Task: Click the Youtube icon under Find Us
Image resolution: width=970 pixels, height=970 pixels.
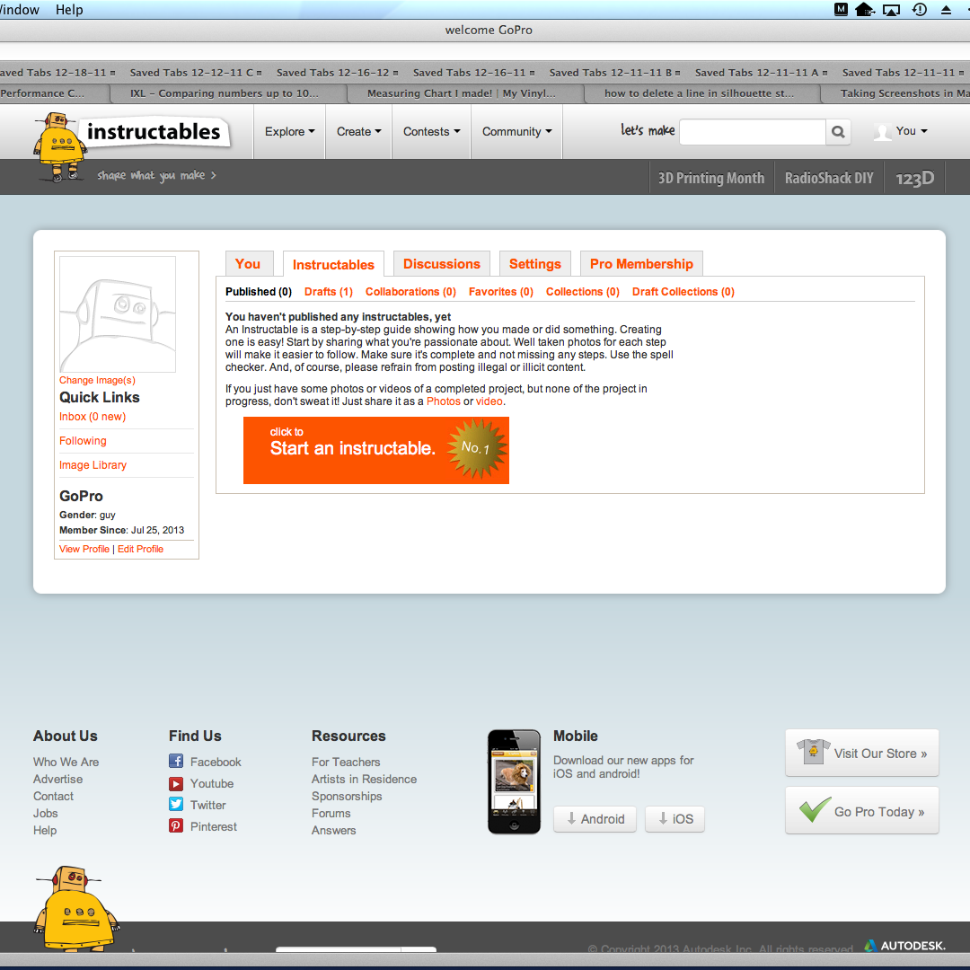Action: click(176, 783)
